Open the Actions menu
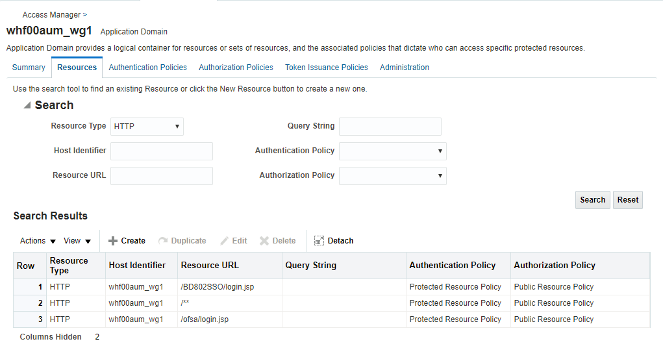Screen dimensions: 663x348 [38, 241]
